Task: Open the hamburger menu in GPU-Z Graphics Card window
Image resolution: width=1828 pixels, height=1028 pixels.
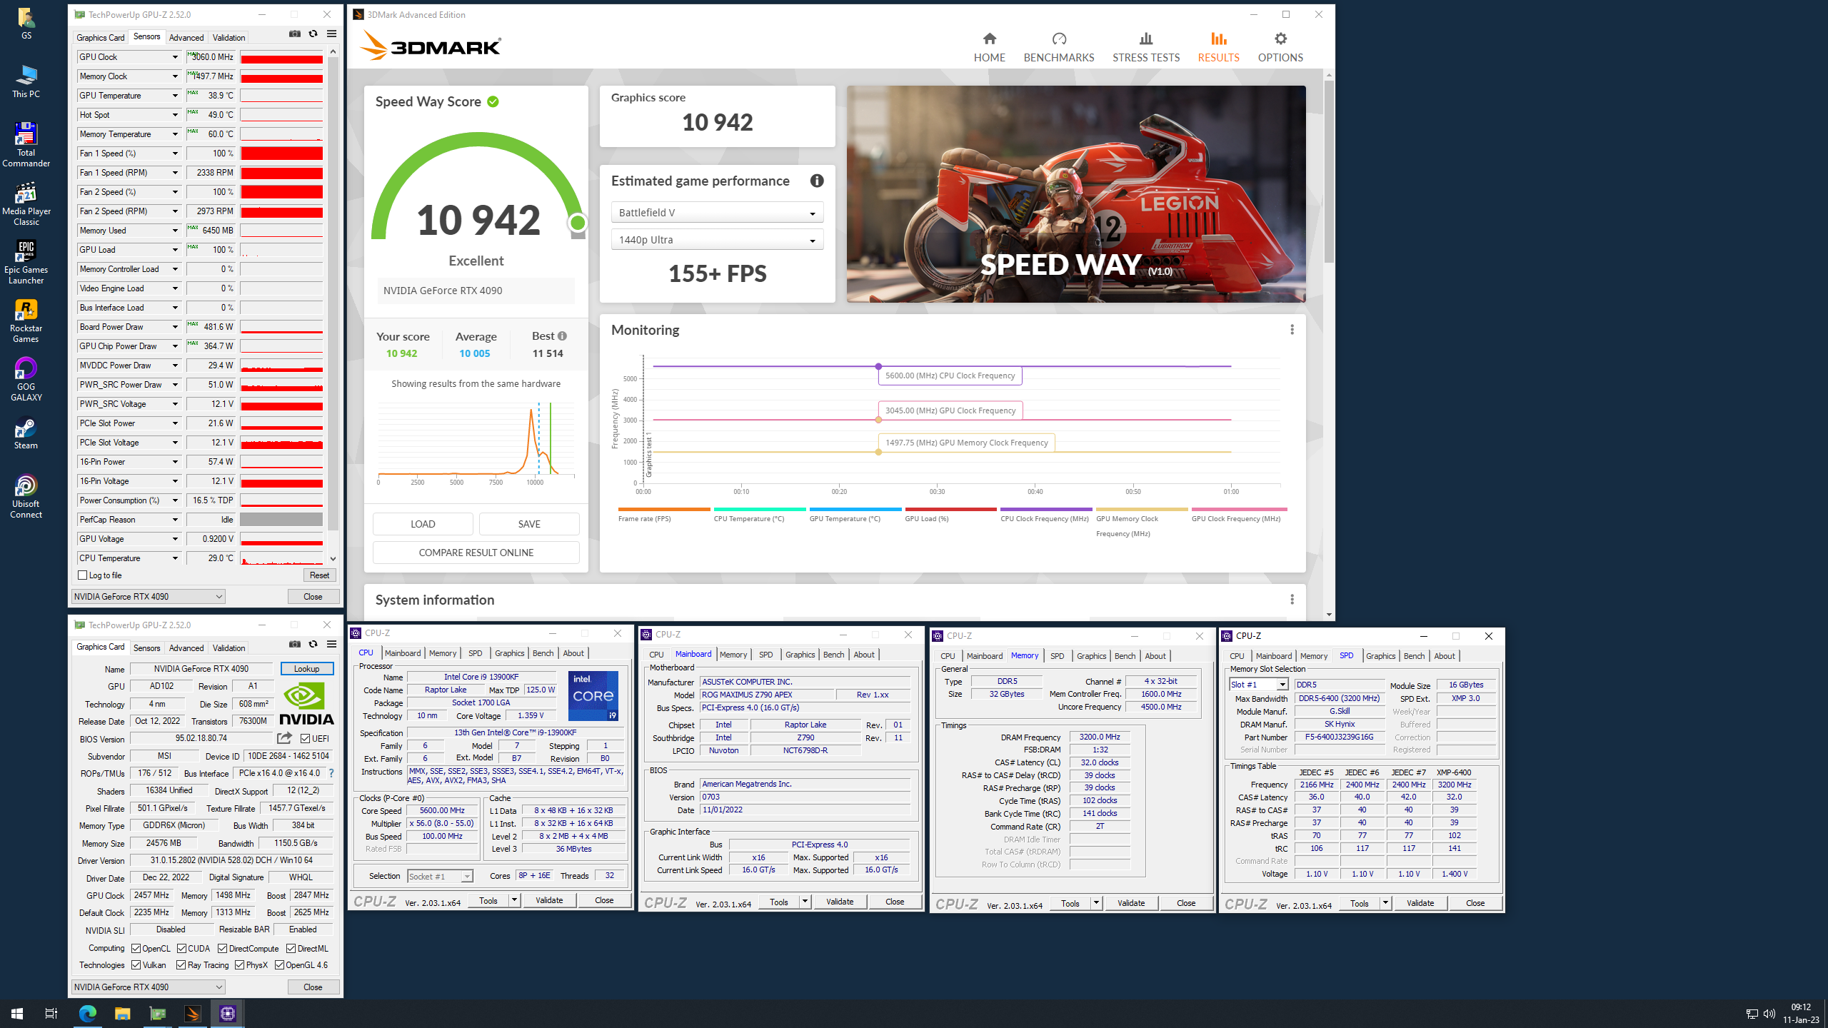Action: click(331, 644)
